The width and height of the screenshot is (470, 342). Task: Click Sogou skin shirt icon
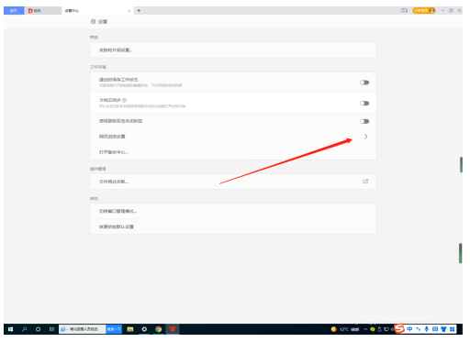click(x=443, y=329)
